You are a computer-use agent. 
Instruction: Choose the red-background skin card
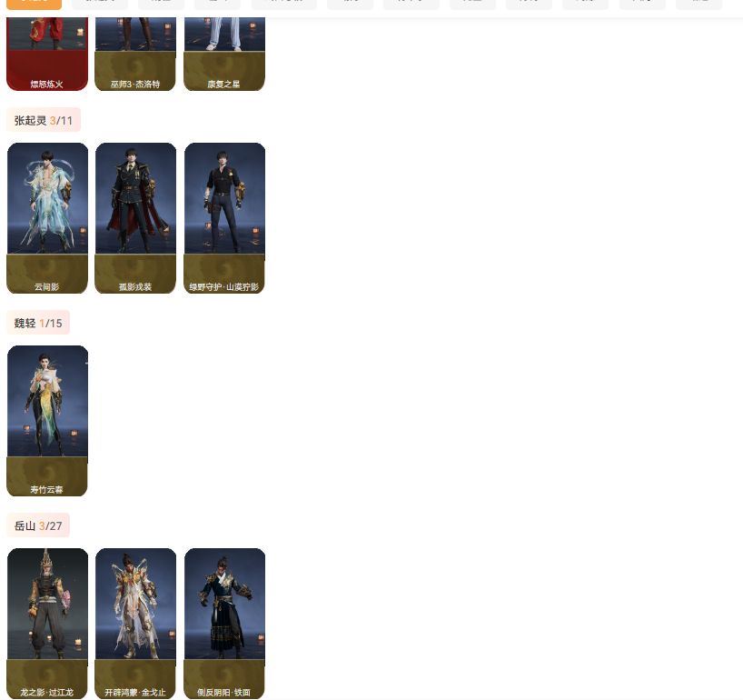tap(47, 54)
